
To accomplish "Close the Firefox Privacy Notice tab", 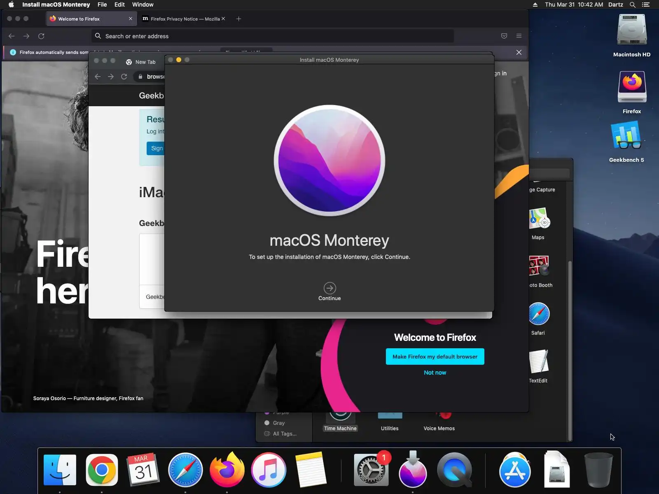I will pyautogui.click(x=223, y=19).
